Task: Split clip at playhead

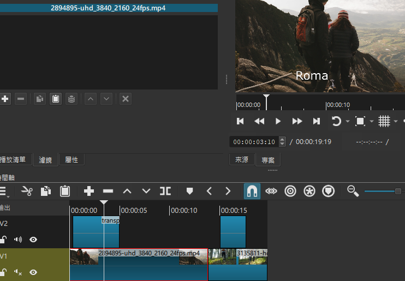Action: click(x=165, y=191)
